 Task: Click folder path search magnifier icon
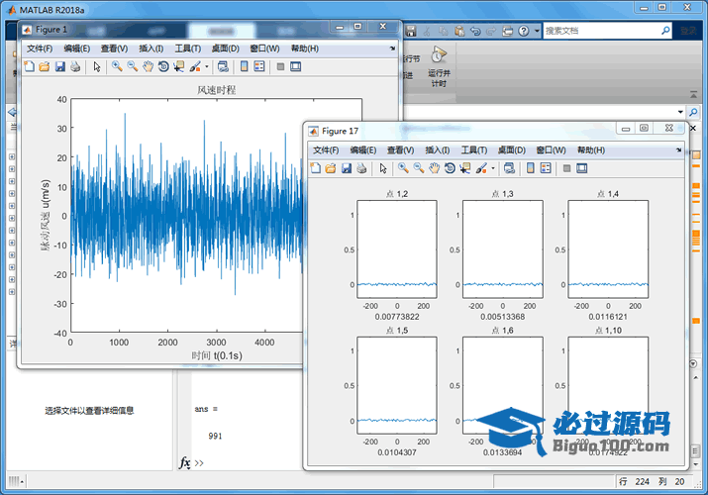693,112
